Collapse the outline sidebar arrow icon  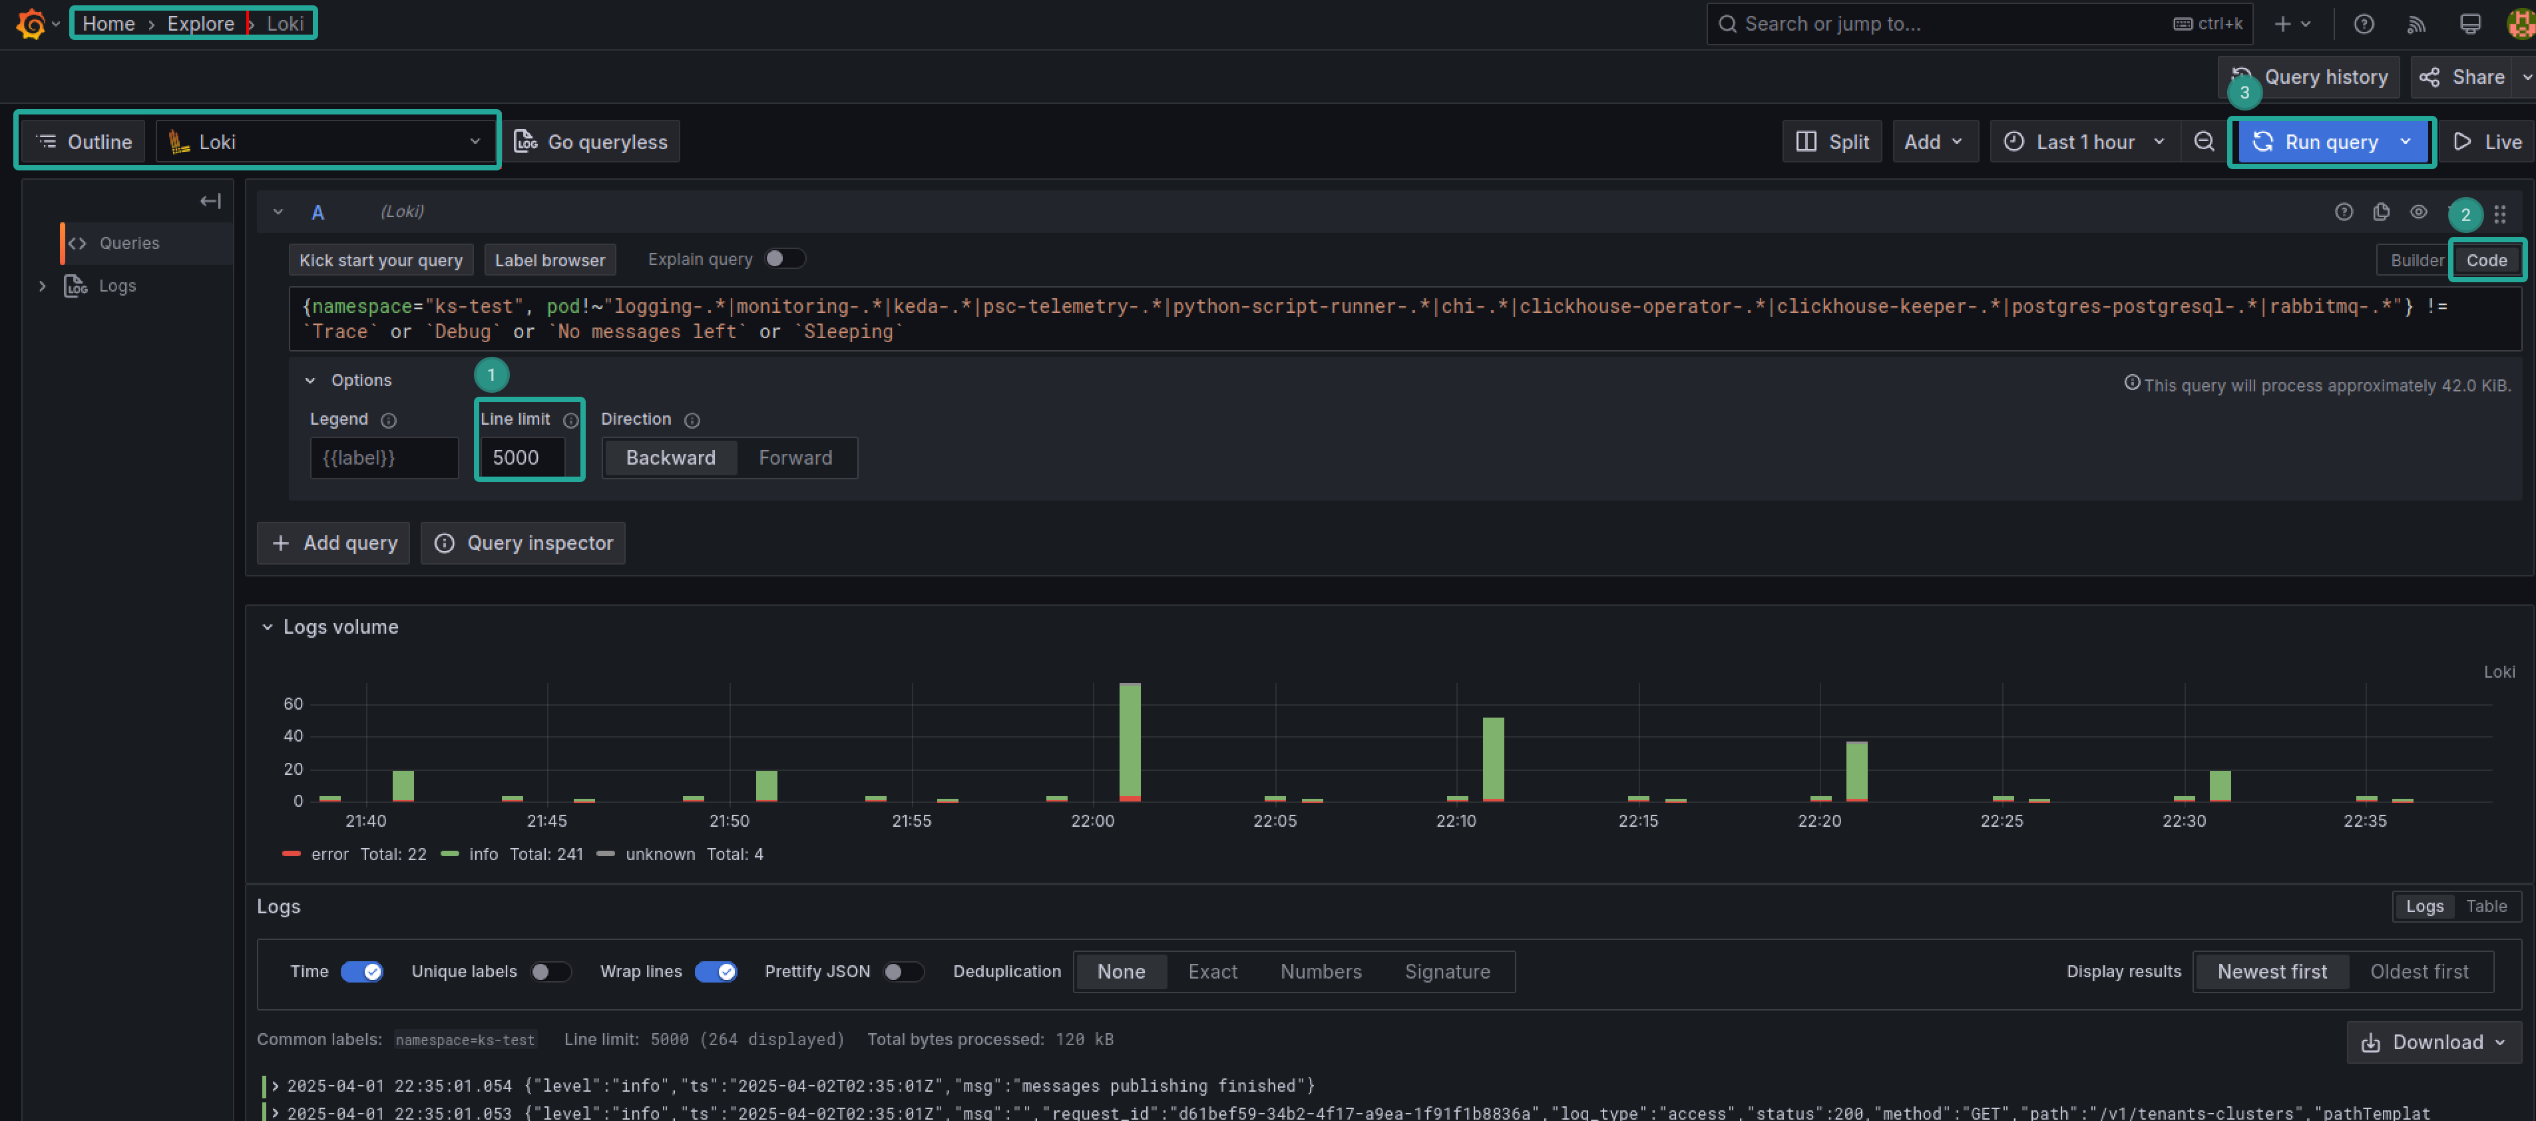(210, 201)
